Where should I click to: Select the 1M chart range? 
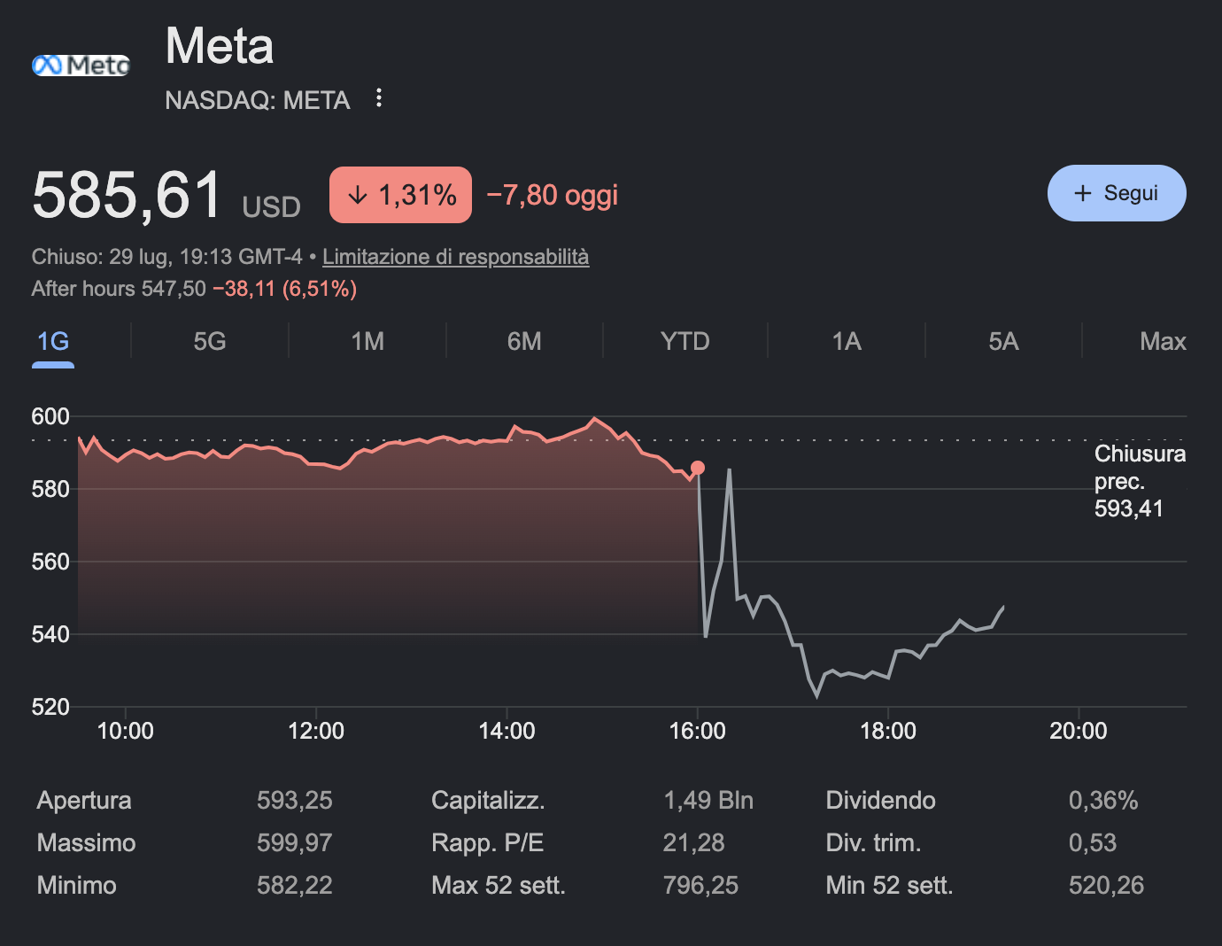click(x=367, y=342)
